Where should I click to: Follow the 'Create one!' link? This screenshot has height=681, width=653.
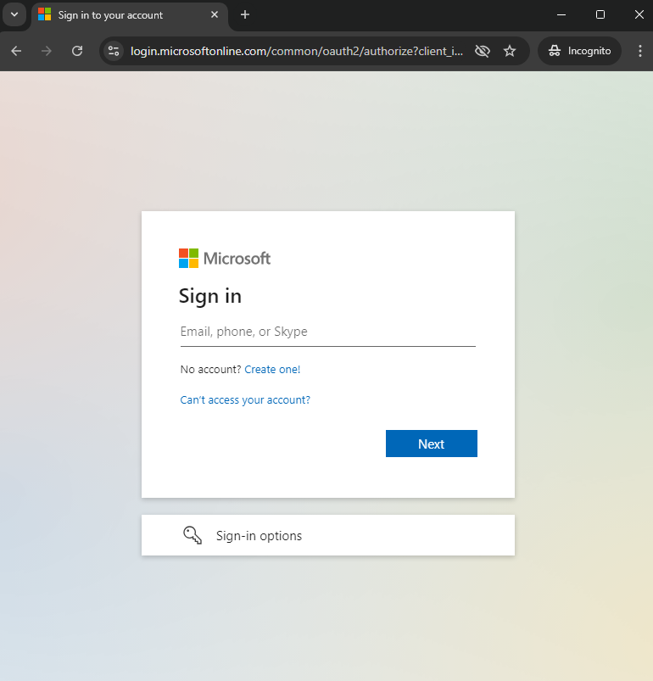272,370
